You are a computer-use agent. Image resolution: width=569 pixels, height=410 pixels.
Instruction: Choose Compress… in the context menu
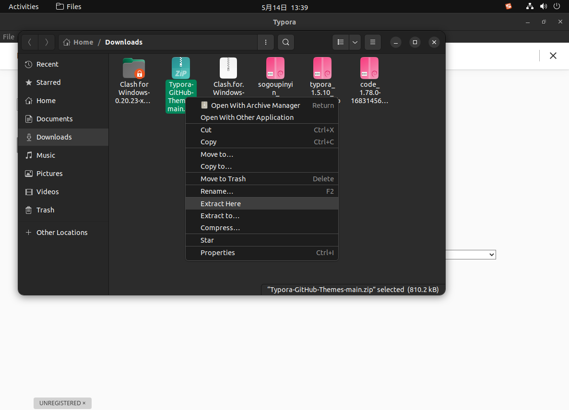[x=261, y=228]
